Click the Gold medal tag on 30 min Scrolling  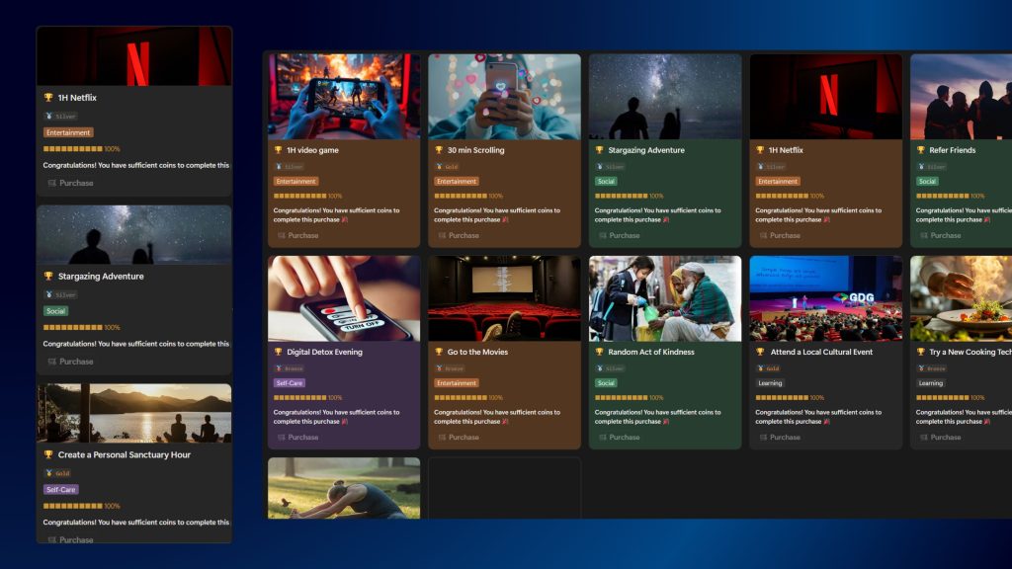click(x=447, y=167)
